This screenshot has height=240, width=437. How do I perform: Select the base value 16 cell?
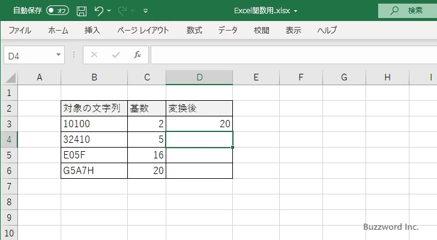pos(147,155)
